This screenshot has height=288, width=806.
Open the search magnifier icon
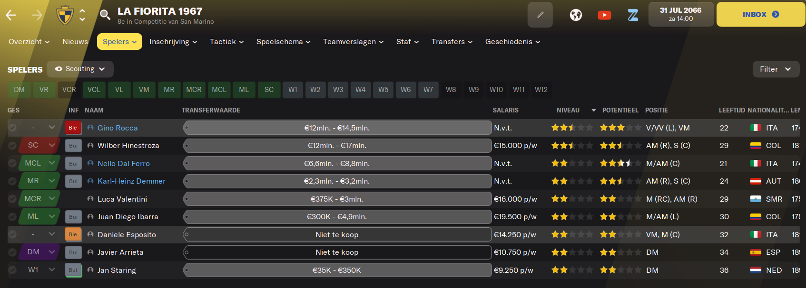click(105, 15)
